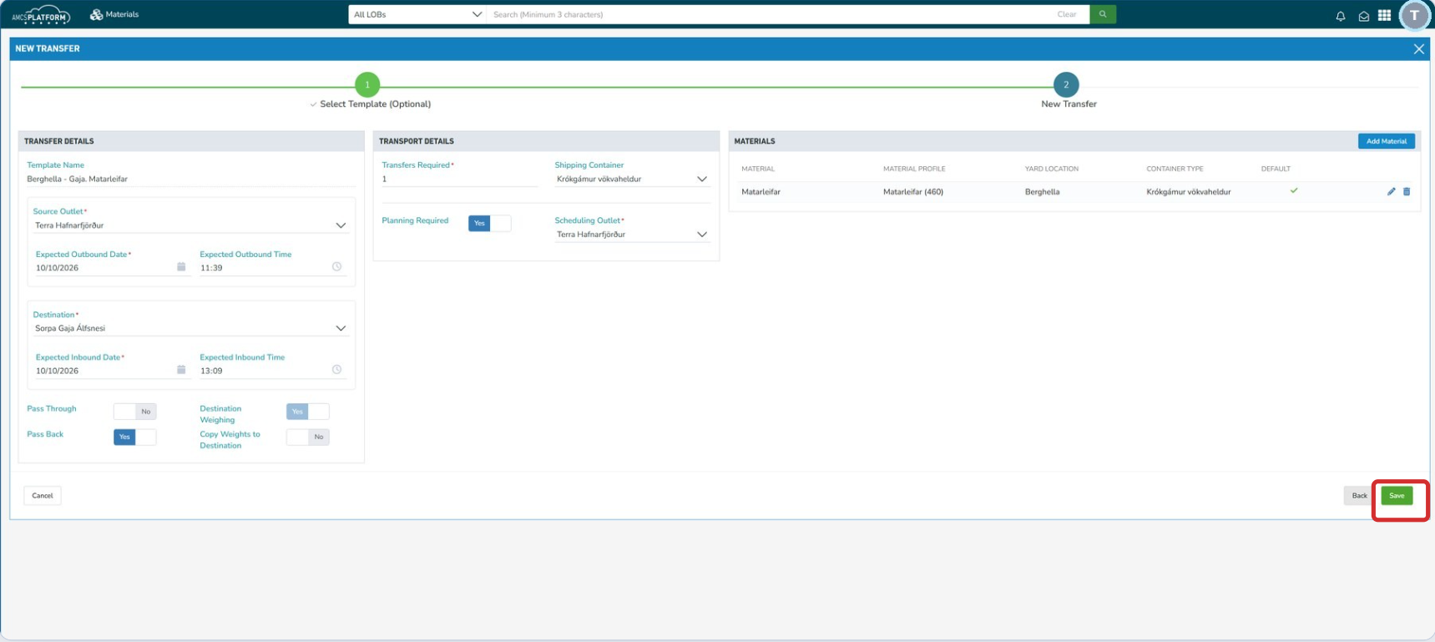Click the Material column header
The image size is (1435, 642).
[758, 169]
